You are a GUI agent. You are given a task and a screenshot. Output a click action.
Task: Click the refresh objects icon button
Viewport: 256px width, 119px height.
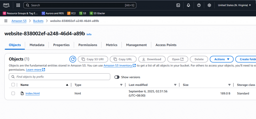point(73,59)
